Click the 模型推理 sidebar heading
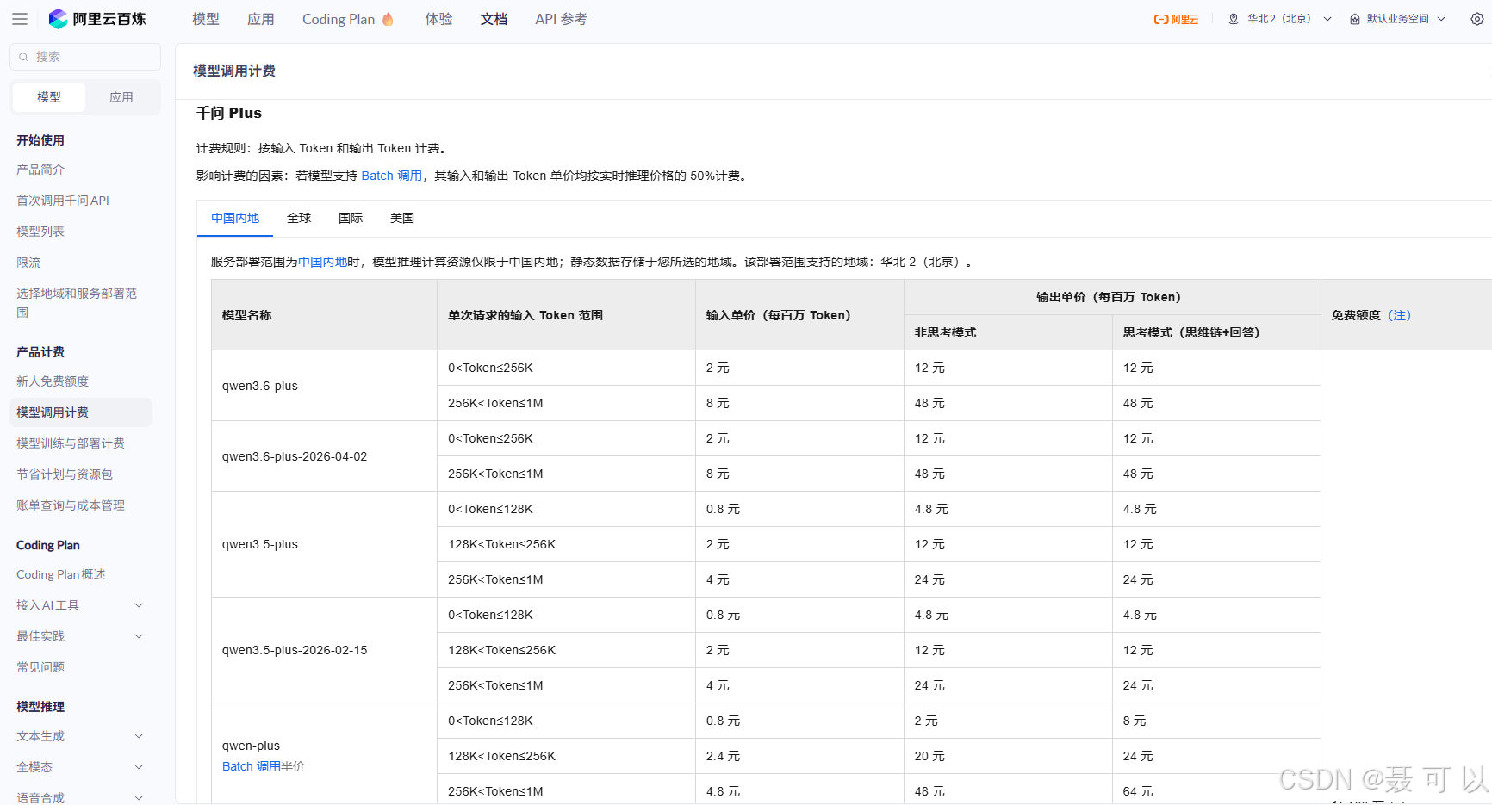Image resolution: width=1492 pixels, height=805 pixels. point(40,707)
